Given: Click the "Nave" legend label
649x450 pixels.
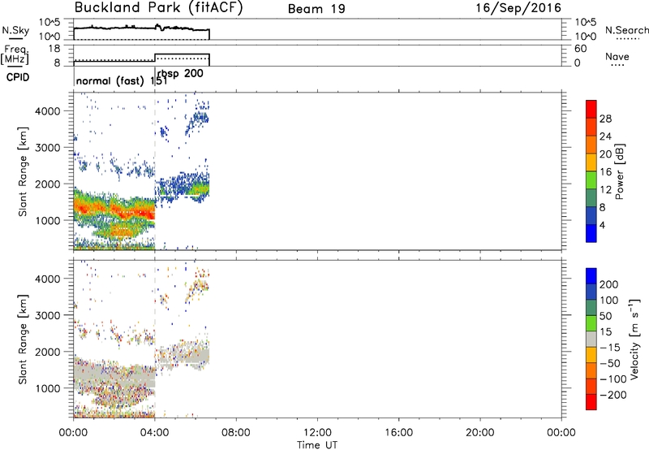Looking at the screenshot, I should tap(617, 56).
